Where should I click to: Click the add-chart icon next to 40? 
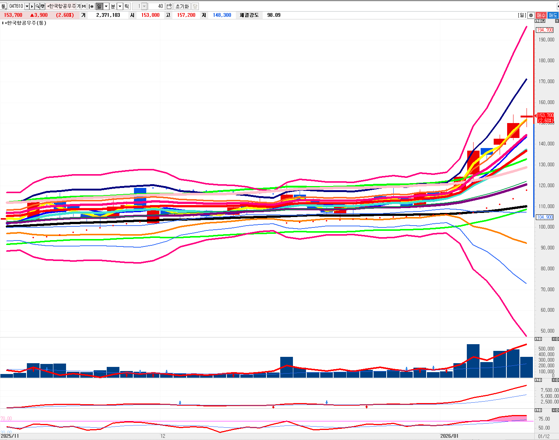click(x=169, y=6)
